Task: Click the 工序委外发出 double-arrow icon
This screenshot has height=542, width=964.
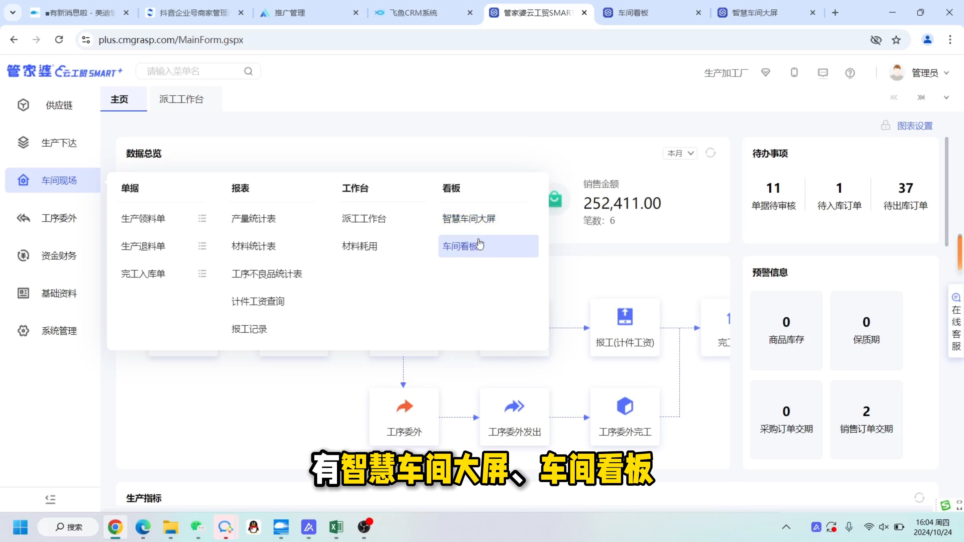Action: click(514, 406)
